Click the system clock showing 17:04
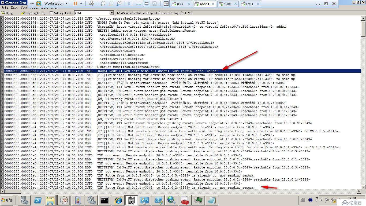The height and width of the screenshot is (206, 366). point(352,198)
